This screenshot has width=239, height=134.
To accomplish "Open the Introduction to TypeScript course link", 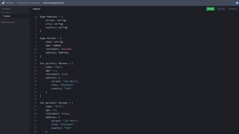I will pos(28,3).
